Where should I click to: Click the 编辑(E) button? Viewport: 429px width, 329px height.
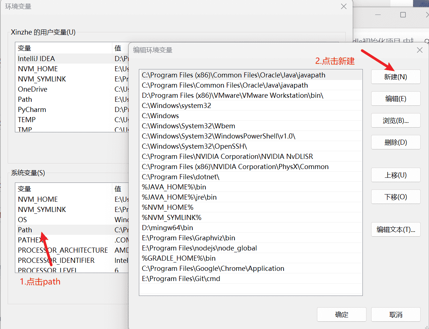pyautogui.click(x=396, y=99)
